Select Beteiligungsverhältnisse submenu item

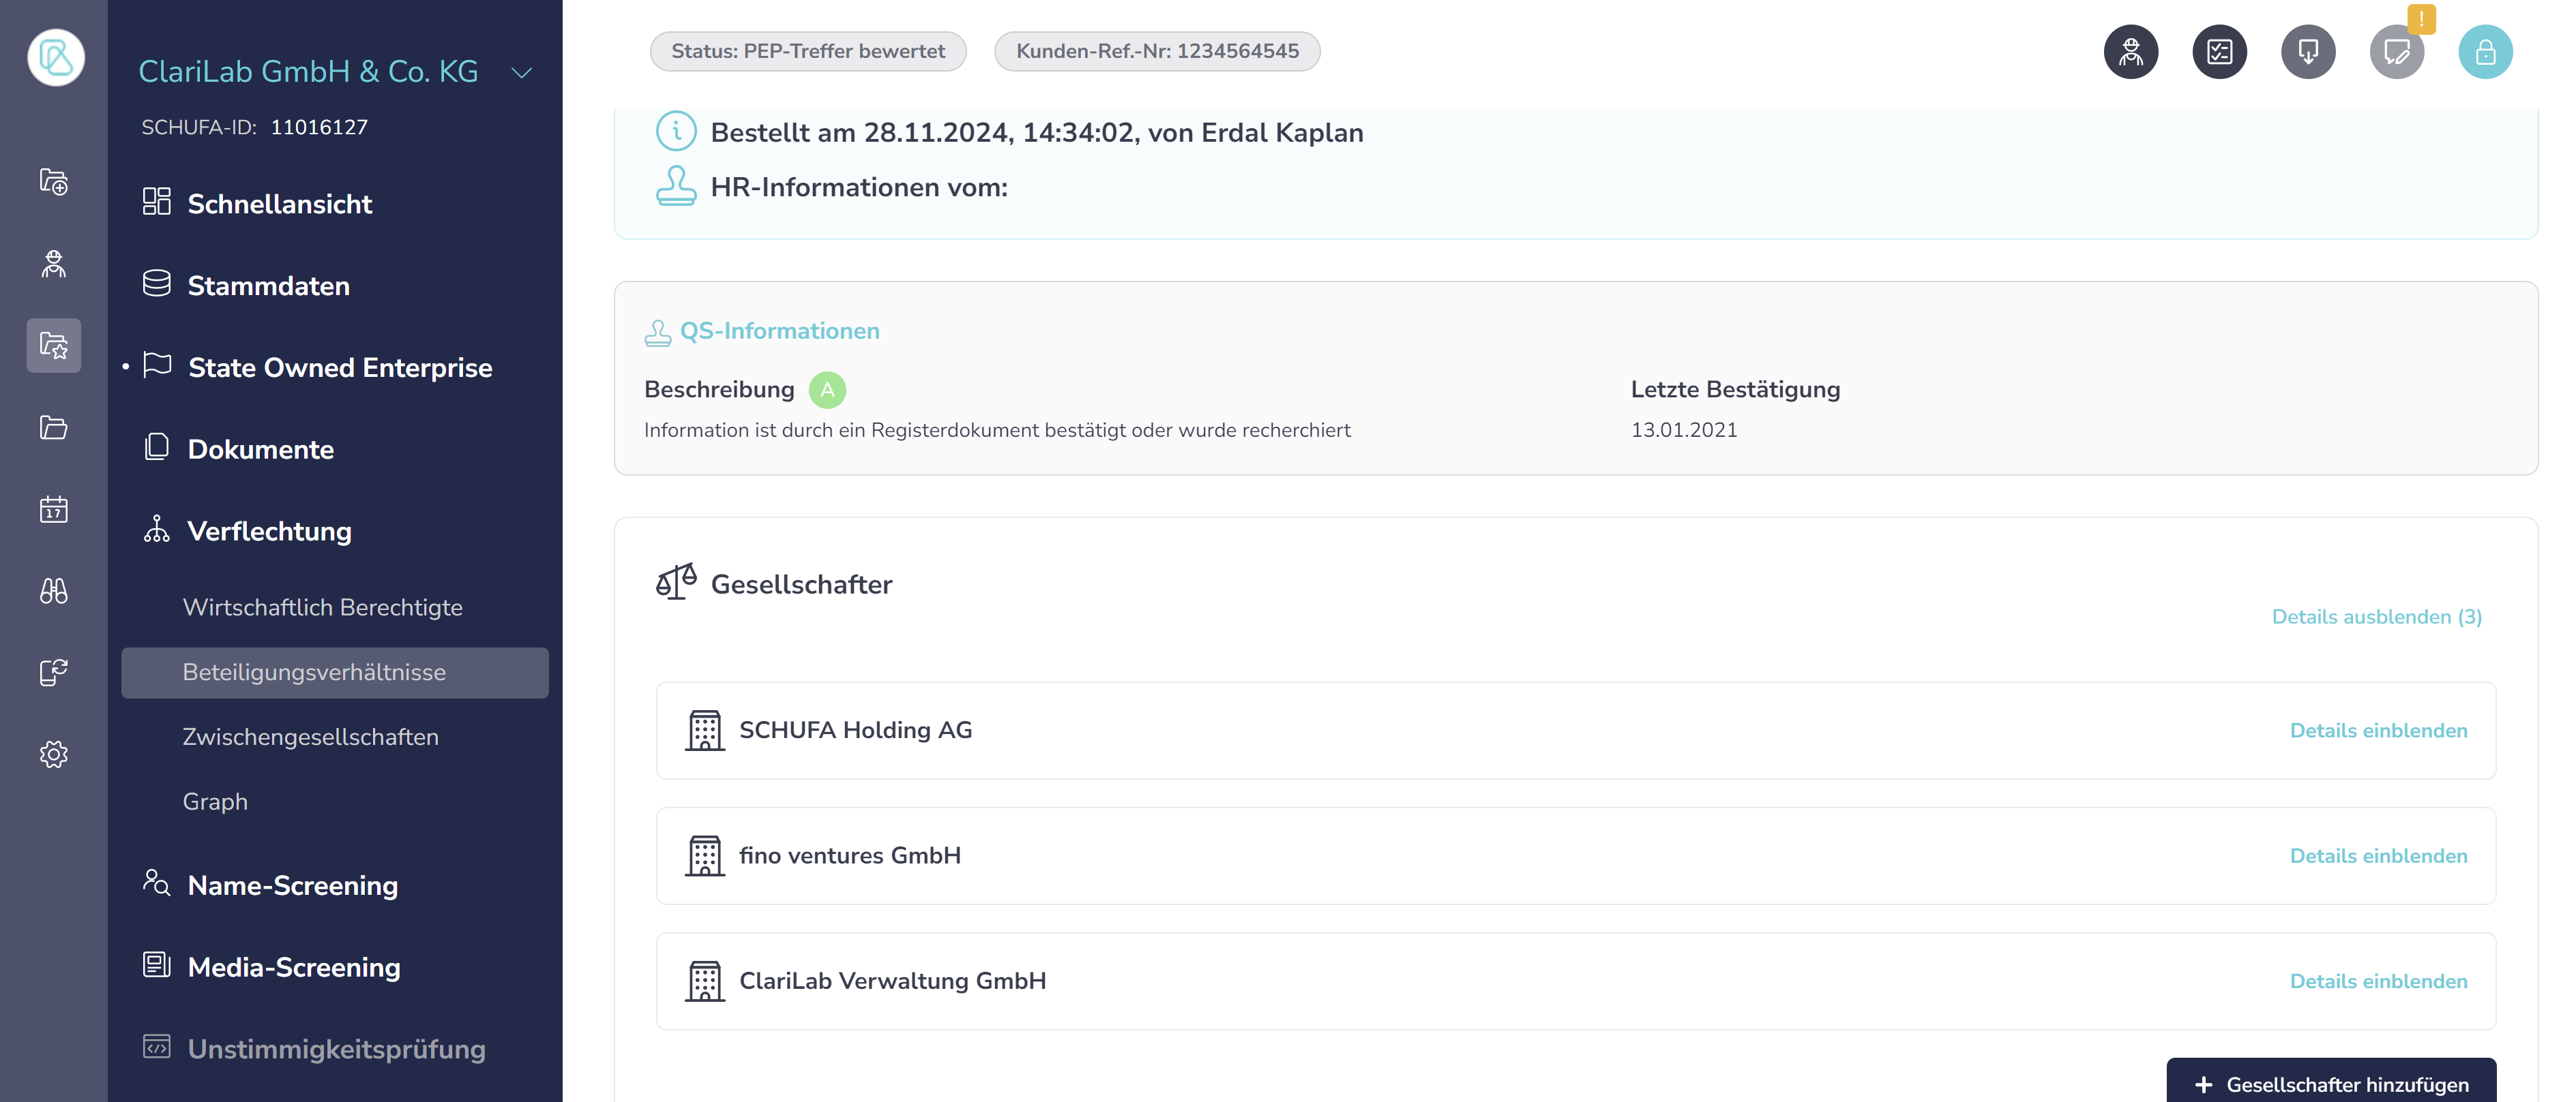point(335,673)
